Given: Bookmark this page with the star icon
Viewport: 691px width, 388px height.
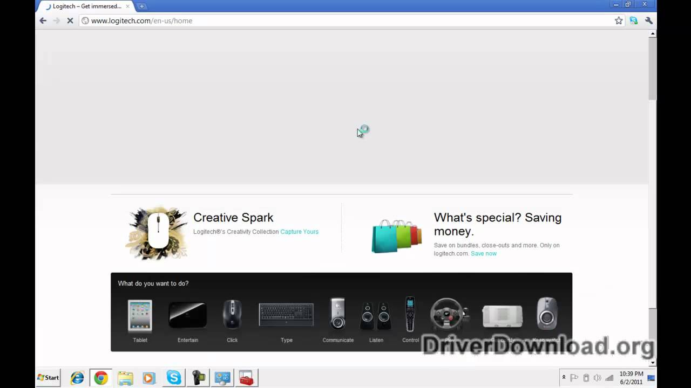Looking at the screenshot, I should coord(619,20).
